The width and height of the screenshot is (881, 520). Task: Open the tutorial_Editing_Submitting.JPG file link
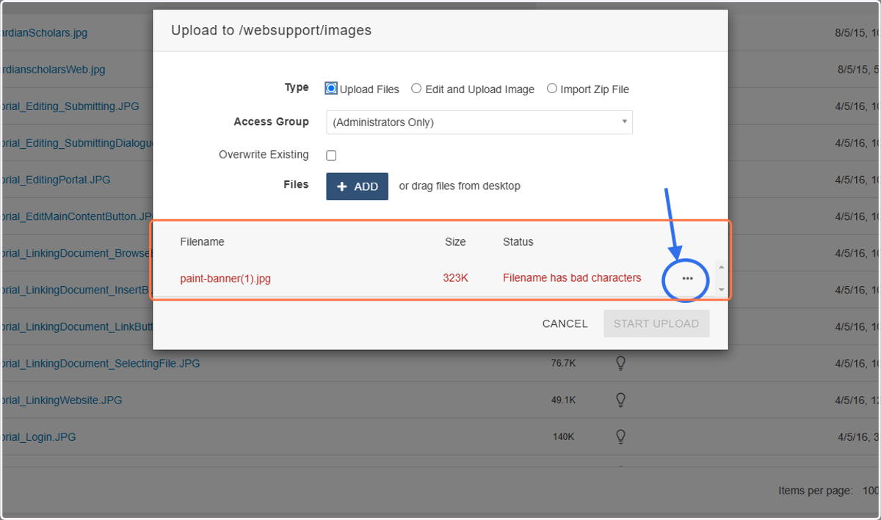[70, 106]
